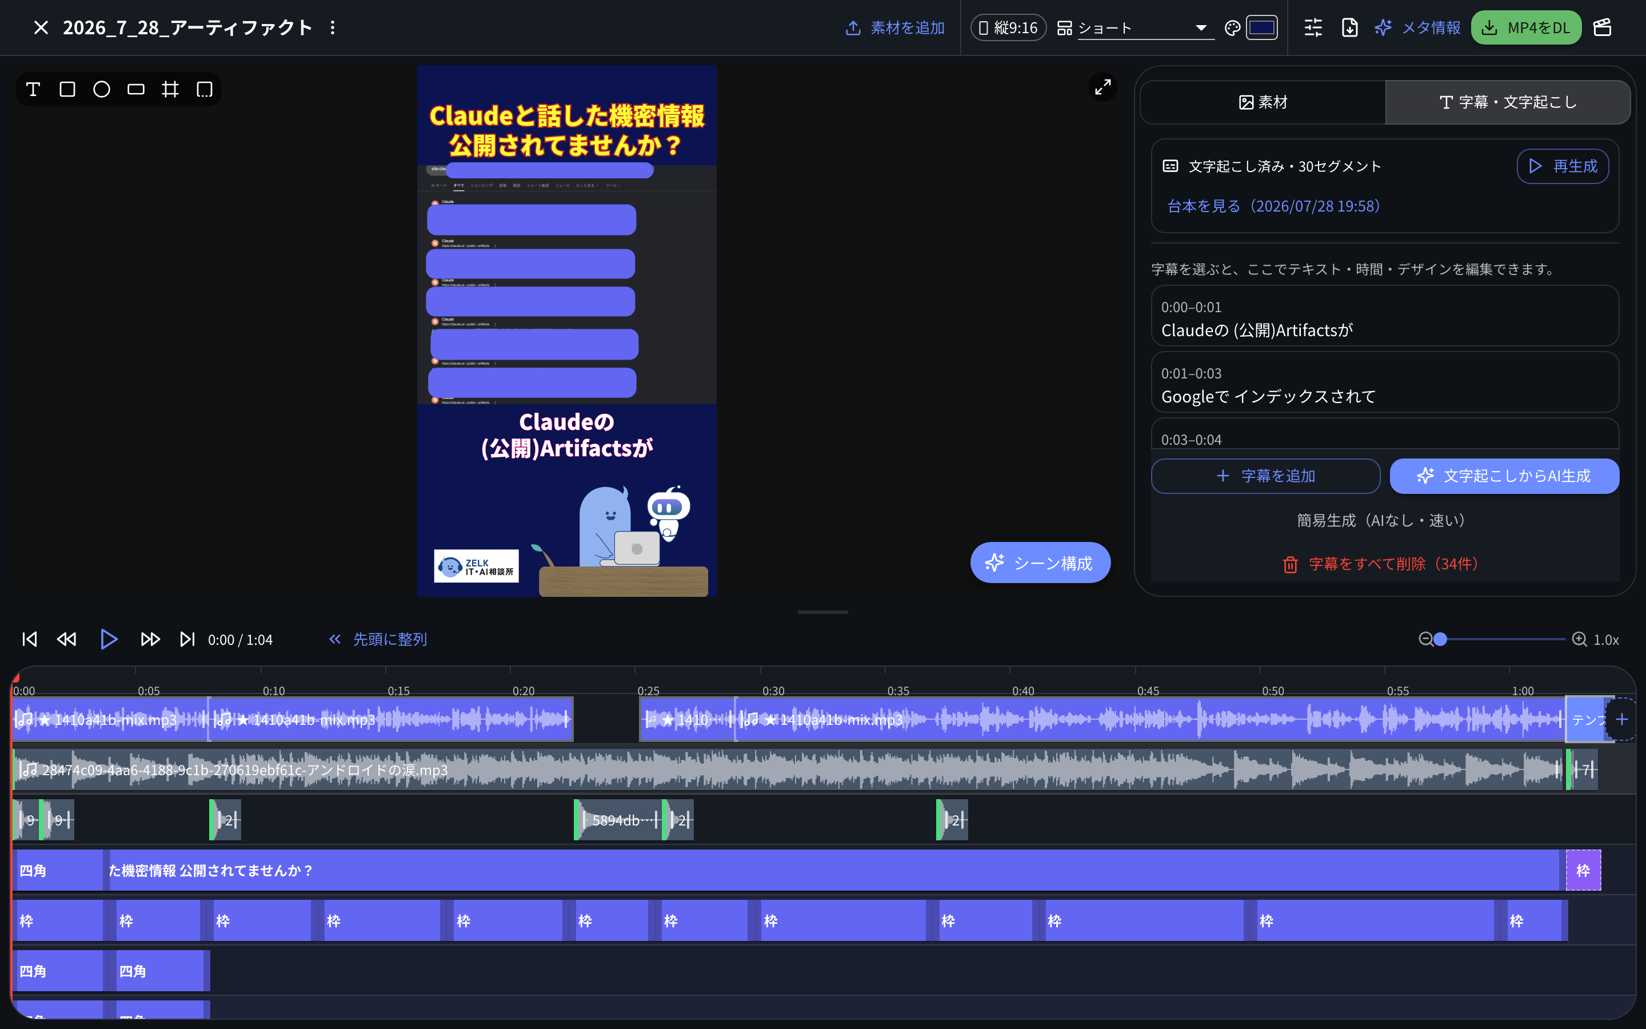The width and height of the screenshot is (1646, 1029).
Task: Open the three-dot project menu
Action: (332, 28)
